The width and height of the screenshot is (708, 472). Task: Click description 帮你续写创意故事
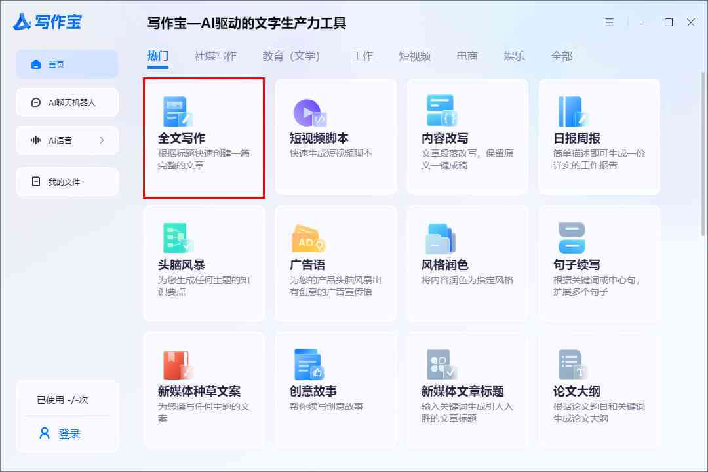click(x=326, y=406)
